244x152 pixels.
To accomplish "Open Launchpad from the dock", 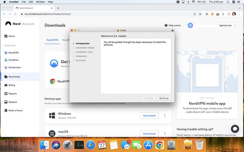I will point(68,145).
